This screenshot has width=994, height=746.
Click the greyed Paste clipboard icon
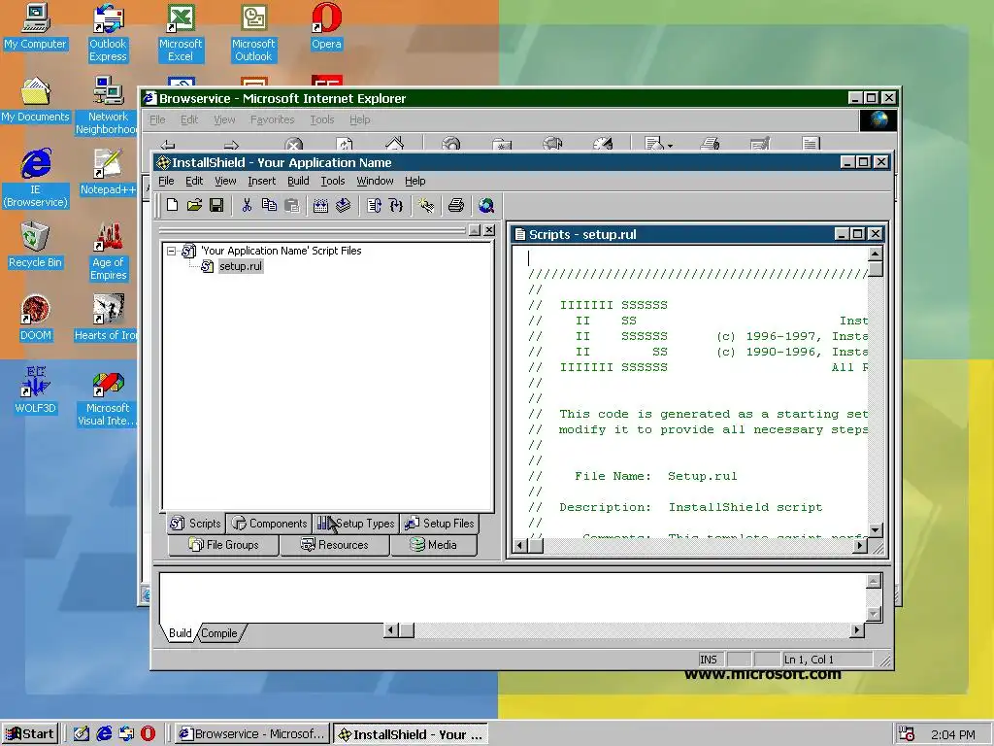291,205
